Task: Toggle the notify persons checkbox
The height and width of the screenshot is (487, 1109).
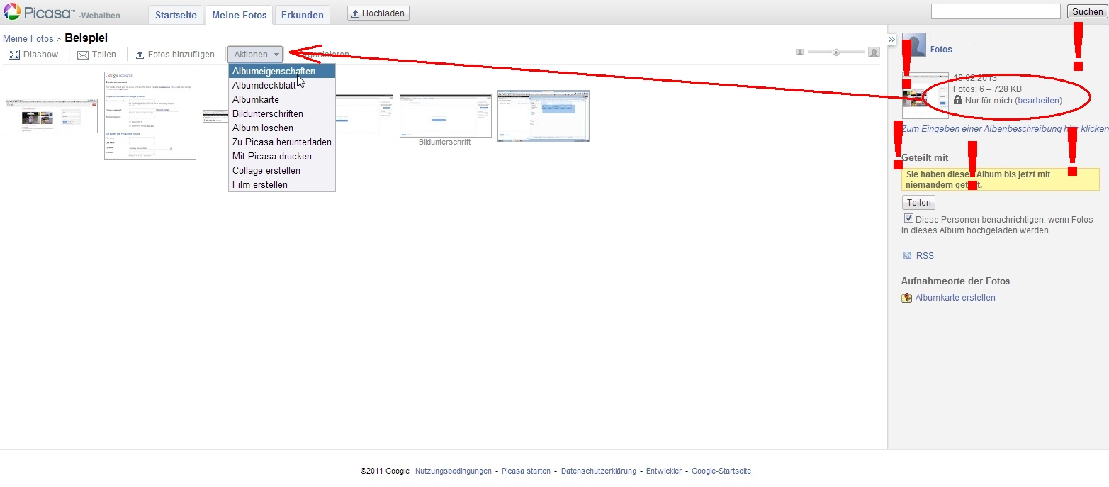Action: (908, 219)
